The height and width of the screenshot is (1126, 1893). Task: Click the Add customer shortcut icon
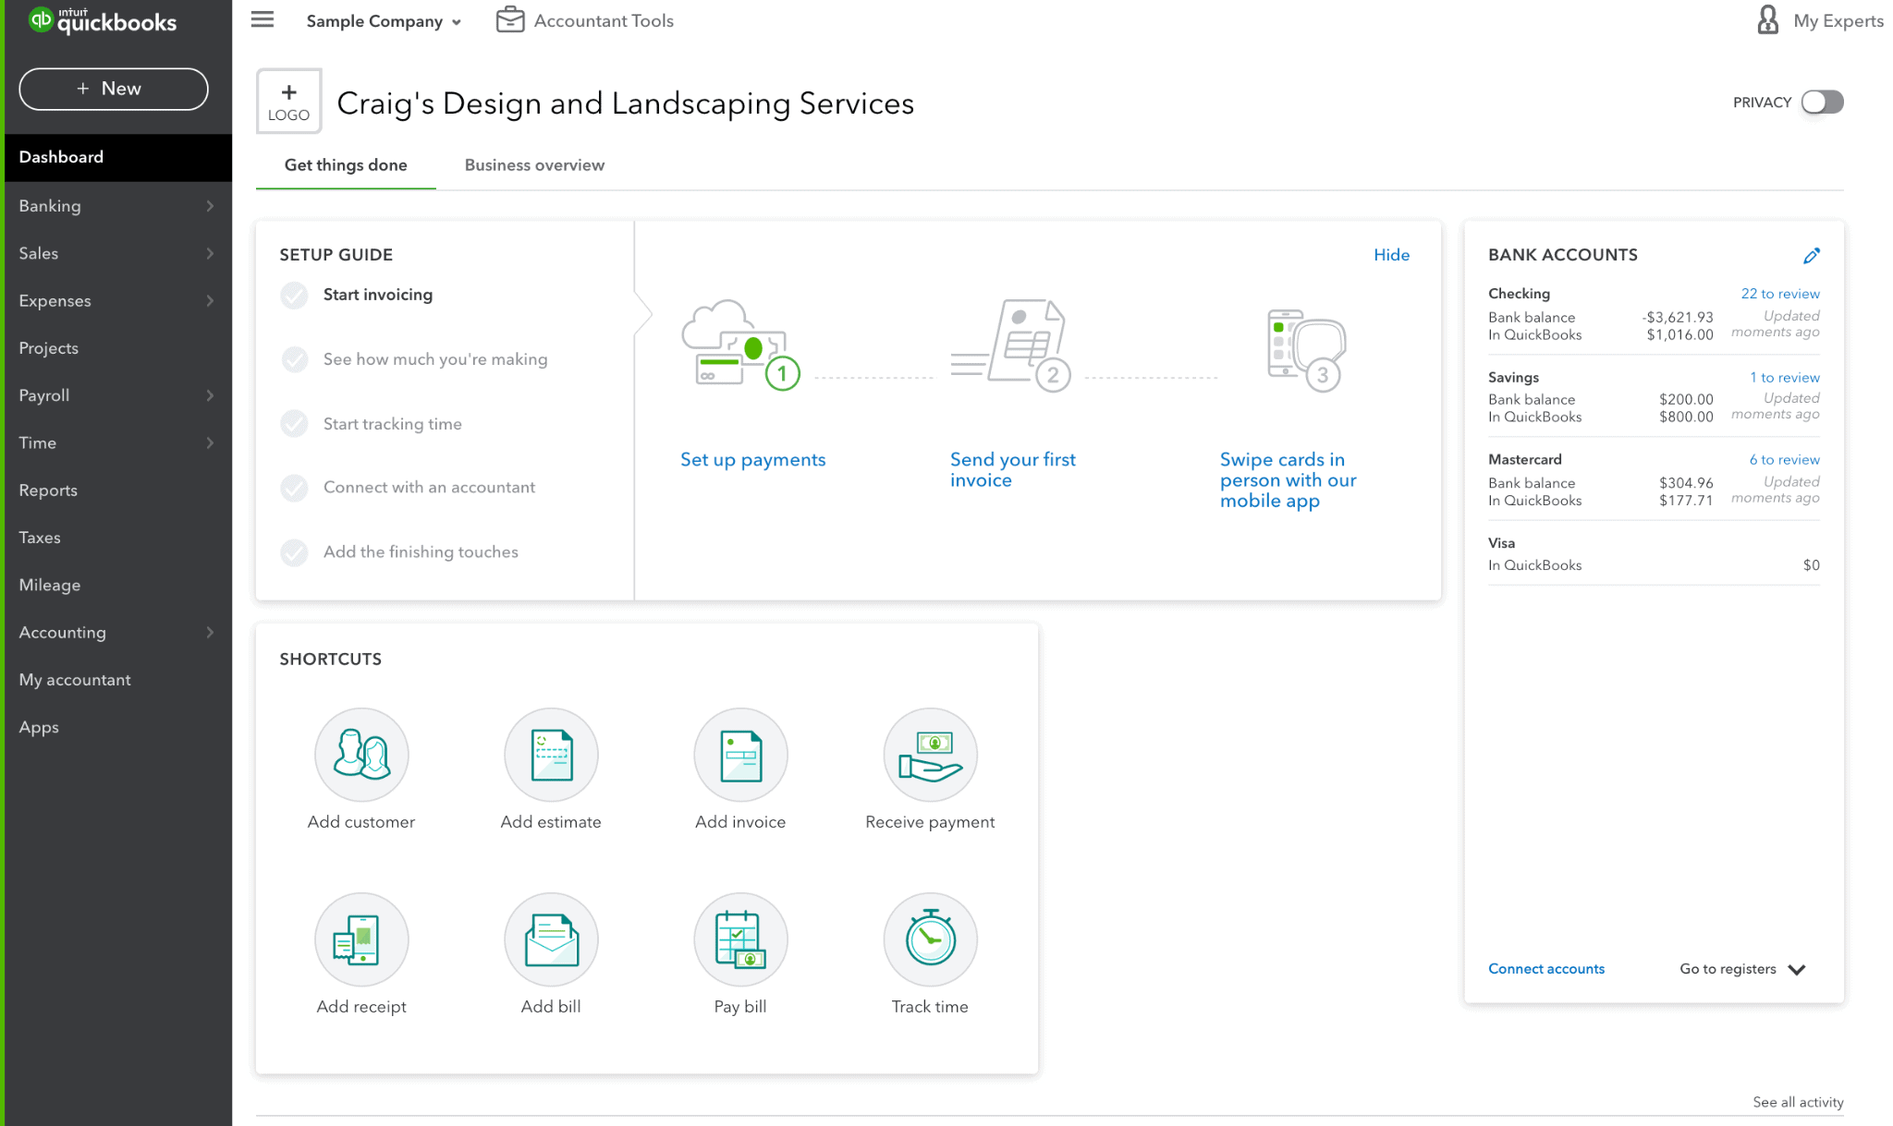(x=361, y=754)
